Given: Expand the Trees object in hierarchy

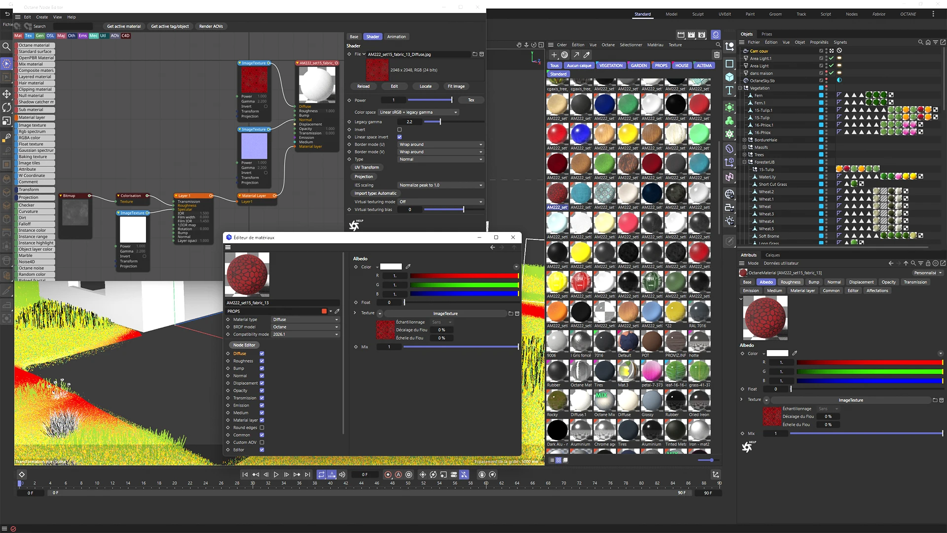Looking at the screenshot, I should pyautogui.click(x=744, y=155).
